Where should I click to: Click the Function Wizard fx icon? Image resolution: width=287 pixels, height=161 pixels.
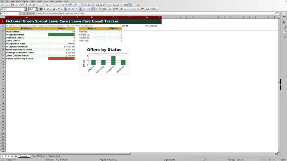(24, 13)
